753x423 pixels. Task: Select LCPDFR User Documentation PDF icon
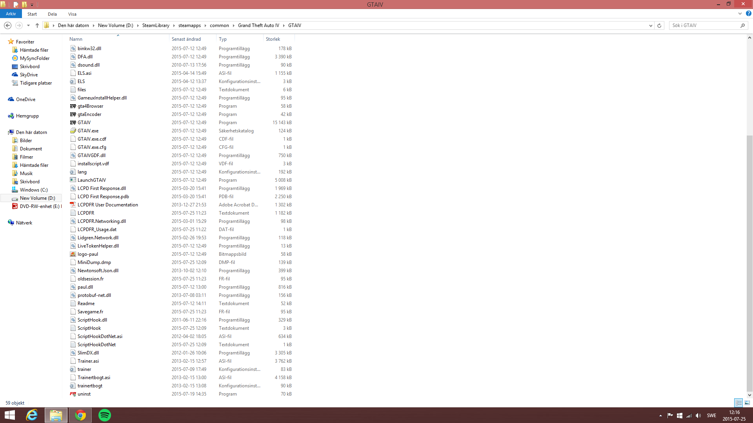[x=73, y=205]
